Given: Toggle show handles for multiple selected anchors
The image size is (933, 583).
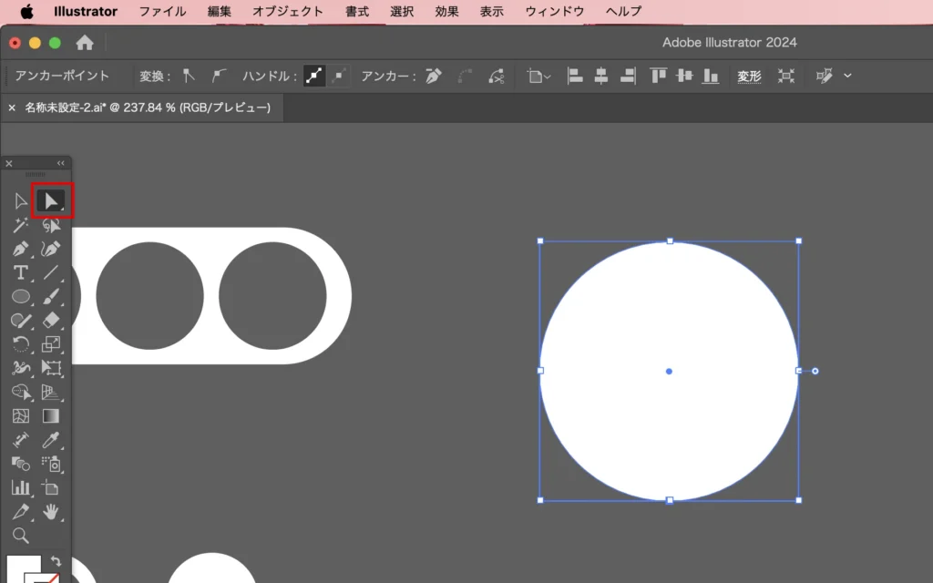Looking at the screenshot, I should (x=314, y=77).
